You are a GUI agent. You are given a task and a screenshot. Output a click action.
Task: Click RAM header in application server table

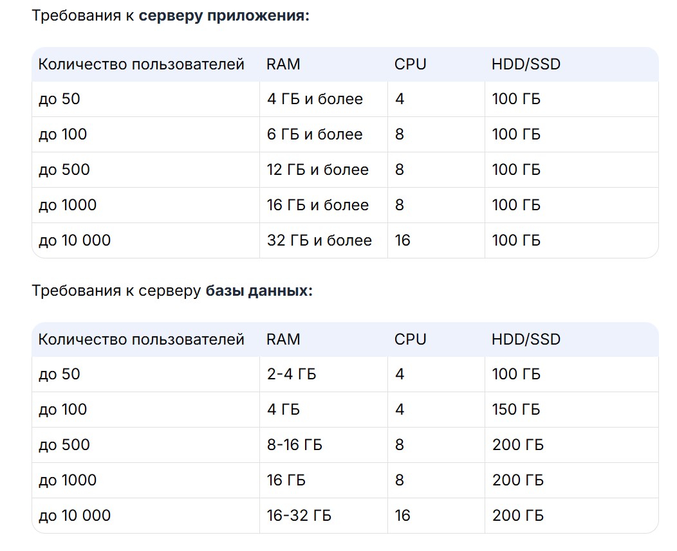tap(283, 64)
